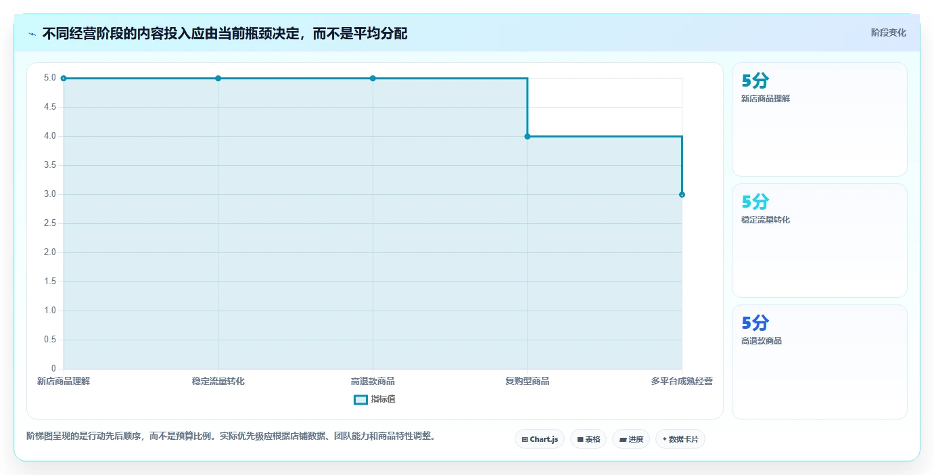Click the chart title about 内容投入
The image size is (934, 475).
pyautogui.click(x=225, y=33)
